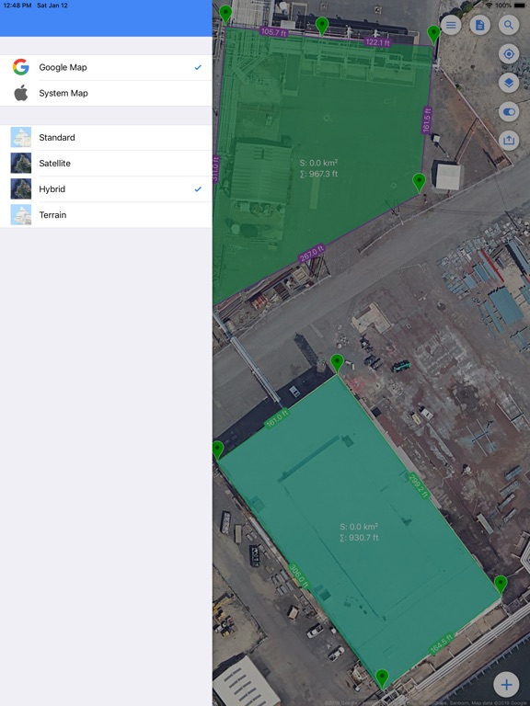Viewport: 530px width, 706px height.
Task: Tap the search magnifier button
Action: point(509,25)
